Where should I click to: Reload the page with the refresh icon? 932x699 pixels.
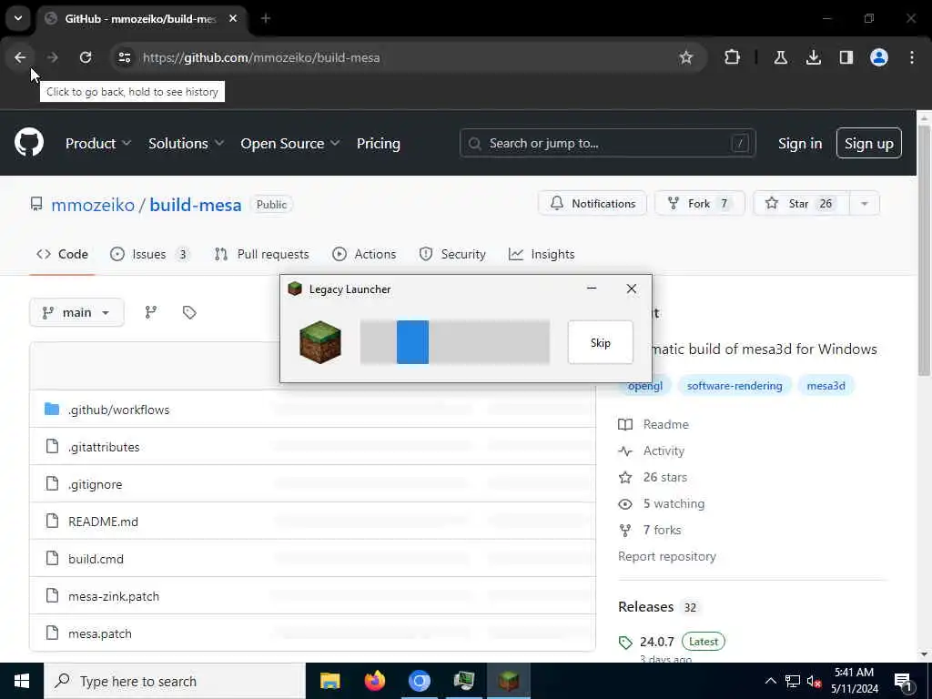point(86,57)
